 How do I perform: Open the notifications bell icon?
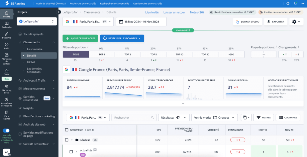(x=295, y=4)
